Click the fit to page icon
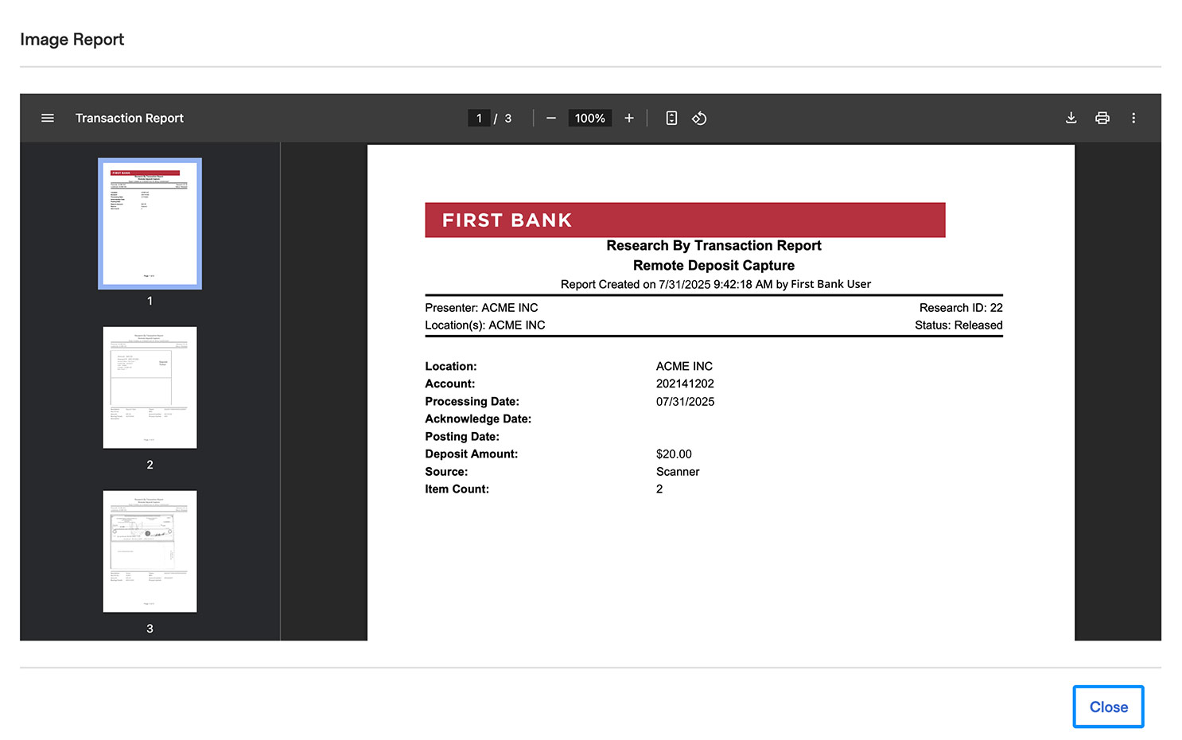 [x=671, y=118]
